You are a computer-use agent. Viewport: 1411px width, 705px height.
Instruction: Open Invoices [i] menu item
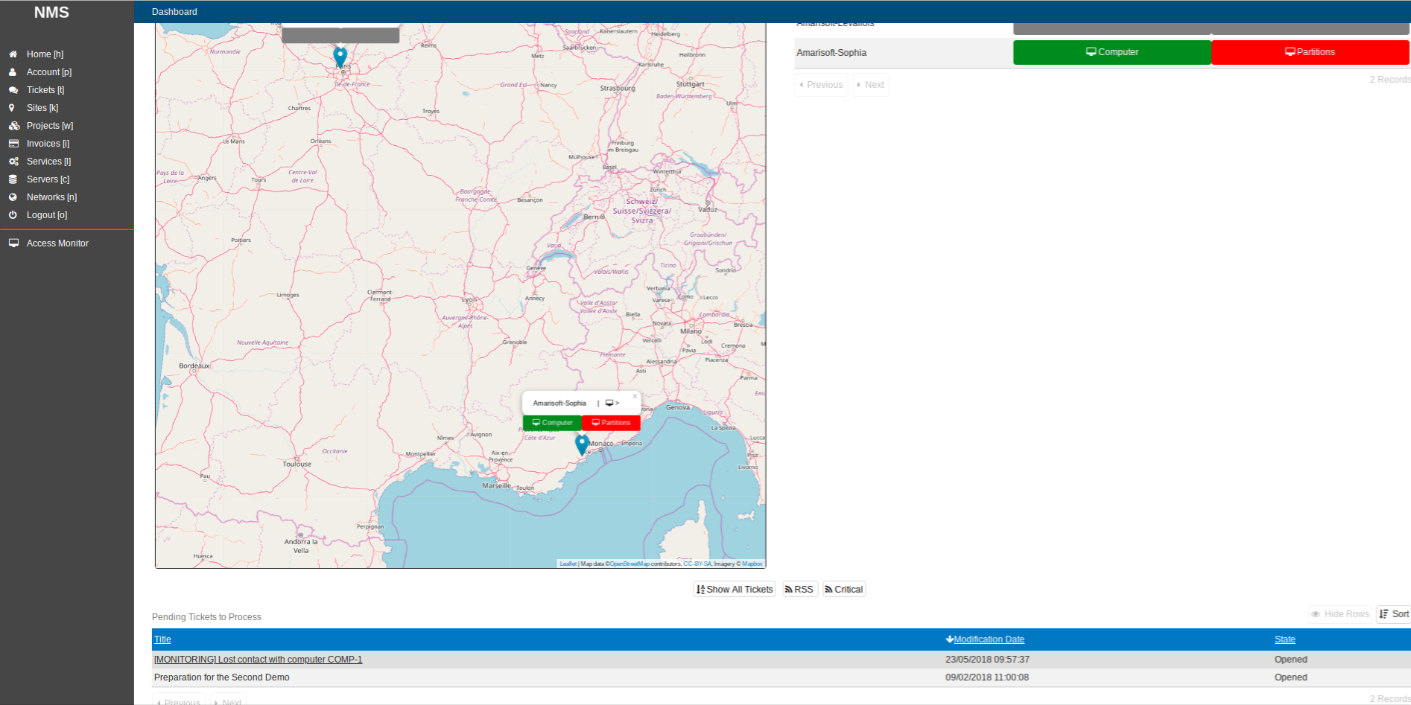[48, 144]
